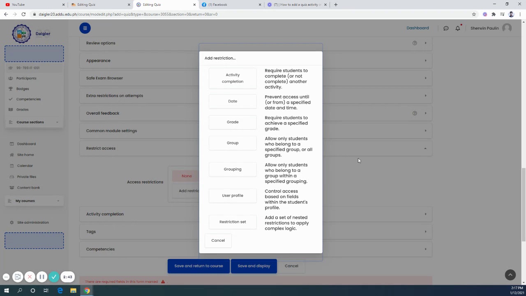Click the scroll-to-top arrow button
Image resolution: width=526 pixels, height=296 pixels.
tap(510, 275)
